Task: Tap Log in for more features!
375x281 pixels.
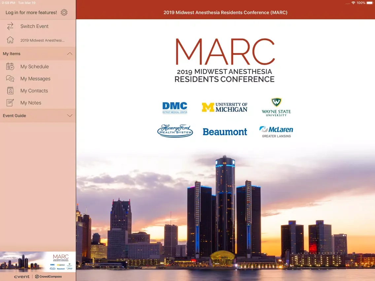Action: (x=31, y=13)
